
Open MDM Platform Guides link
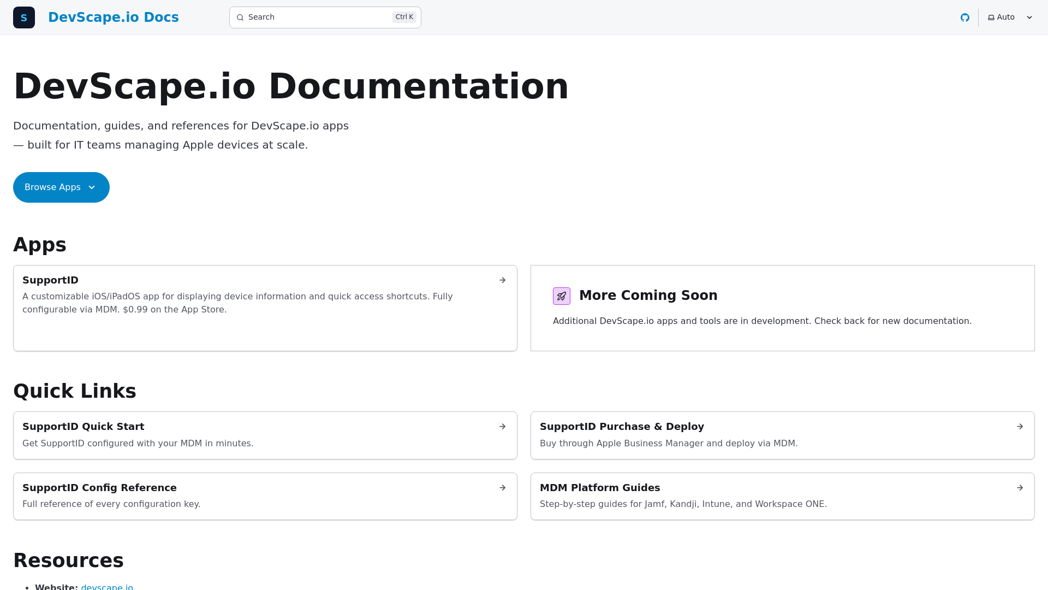pos(783,496)
